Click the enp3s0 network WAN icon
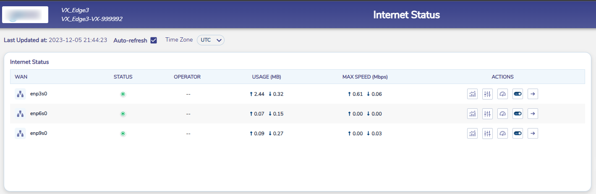 click(20, 94)
